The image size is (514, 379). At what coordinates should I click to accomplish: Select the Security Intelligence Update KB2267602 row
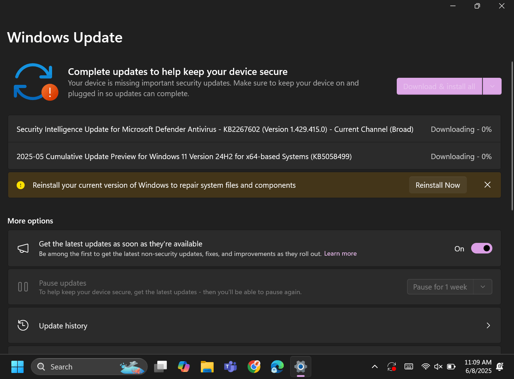254,129
